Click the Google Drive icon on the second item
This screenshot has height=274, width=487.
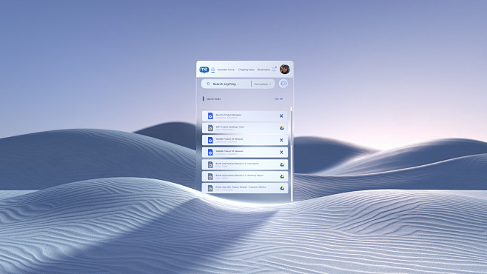(x=282, y=128)
